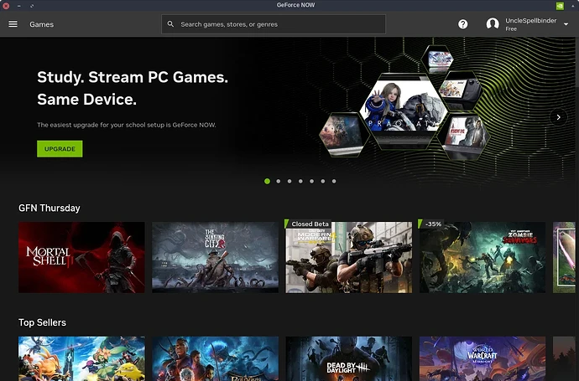
Task: Select the seventh carousel page dot
Action: pyautogui.click(x=334, y=181)
